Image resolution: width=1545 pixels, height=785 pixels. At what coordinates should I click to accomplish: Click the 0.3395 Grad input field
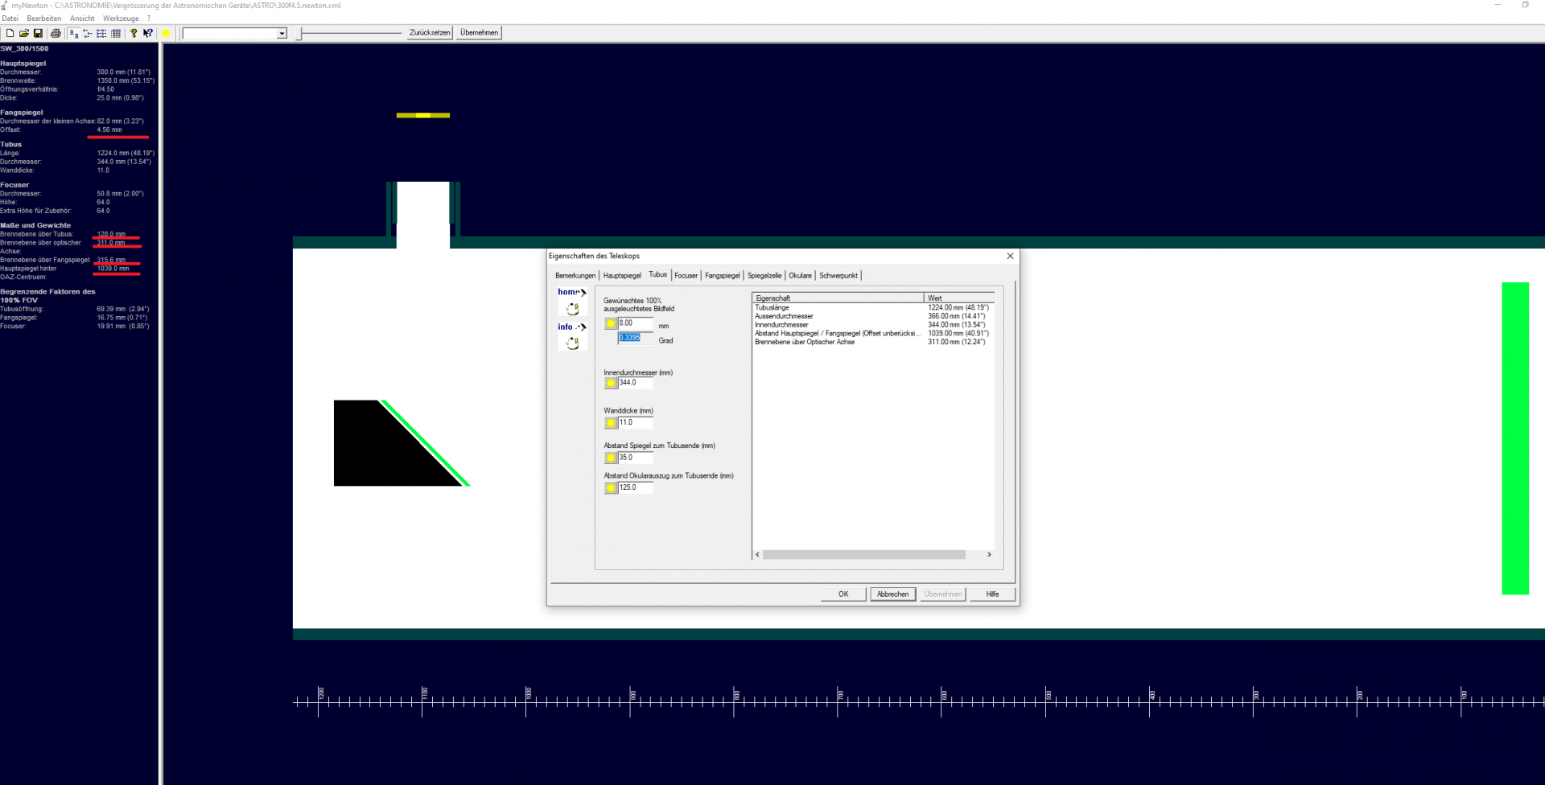[x=635, y=338]
